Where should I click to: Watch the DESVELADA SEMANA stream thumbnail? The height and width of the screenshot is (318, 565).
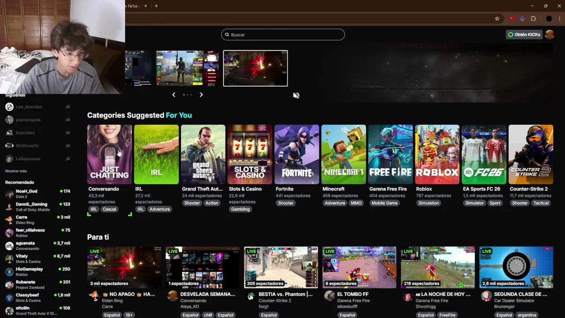(x=203, y=267)
